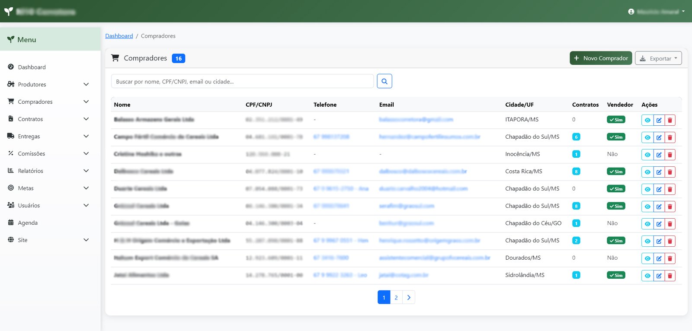Edit the Inocência/MS buyer

pyautogui.click(x=659, y=155)
